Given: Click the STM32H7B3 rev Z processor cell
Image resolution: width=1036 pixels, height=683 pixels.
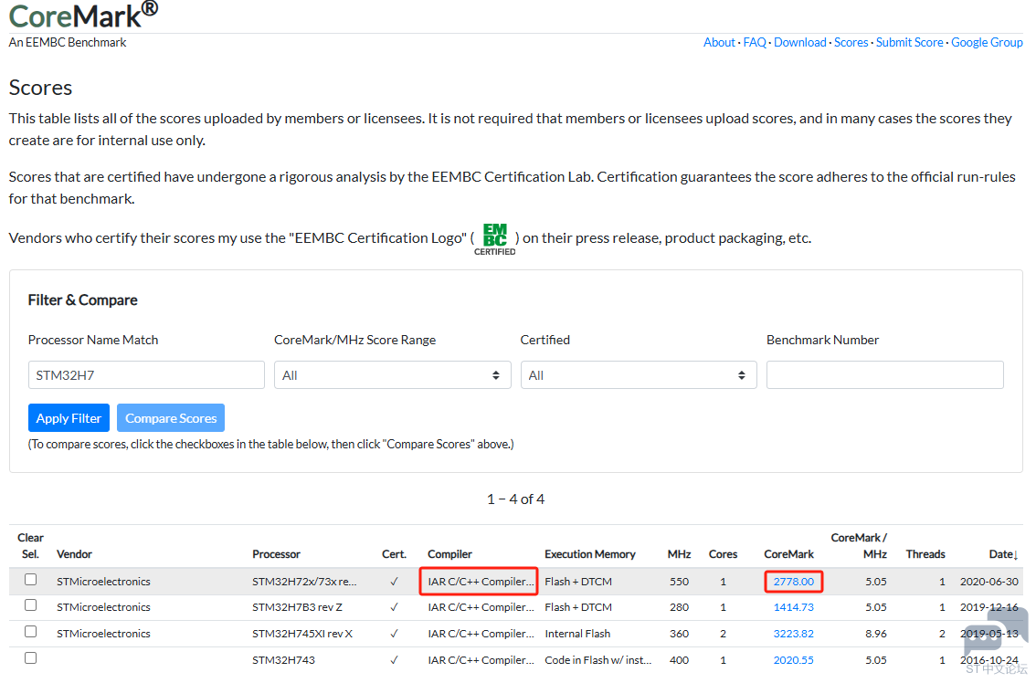Looking at the screenshot, I should (297, 607).
